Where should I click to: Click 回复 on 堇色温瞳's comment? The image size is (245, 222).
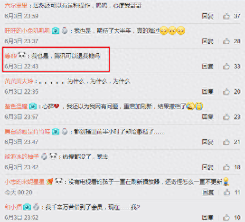tap(207, 117)
